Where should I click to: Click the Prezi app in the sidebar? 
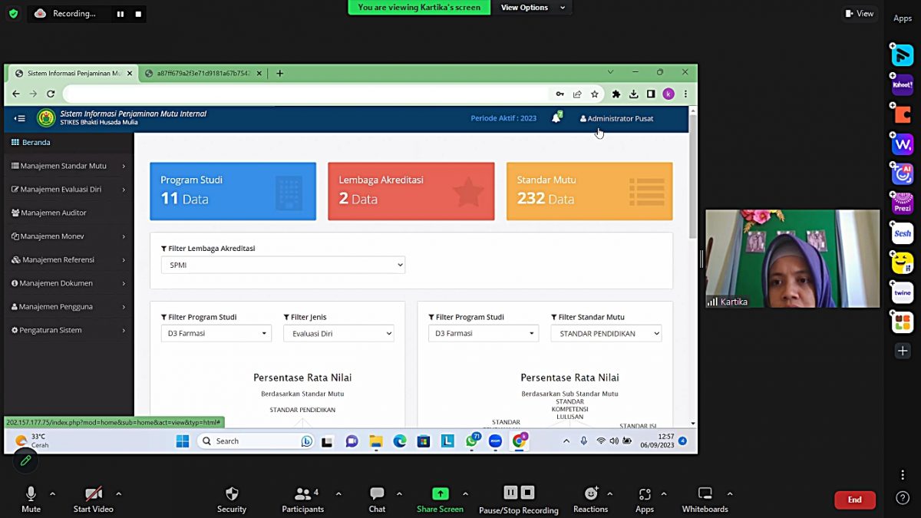pyautogui.click(x=903, y=204)
